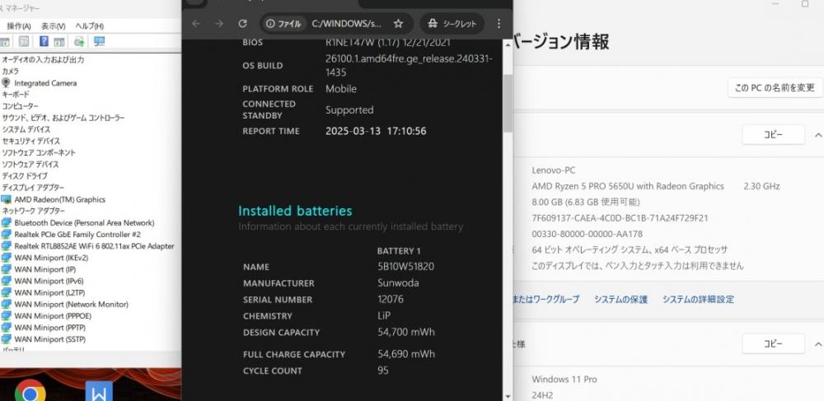This screenshot has width=824, height=401.
Task: Click the Chrome page scrollbar thumb
Action: 508,102
